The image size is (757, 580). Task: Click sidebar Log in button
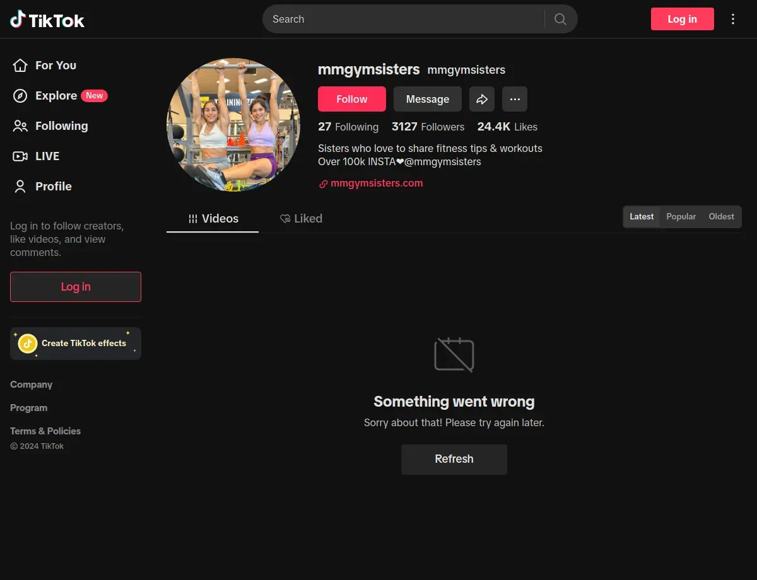[76, 287]
